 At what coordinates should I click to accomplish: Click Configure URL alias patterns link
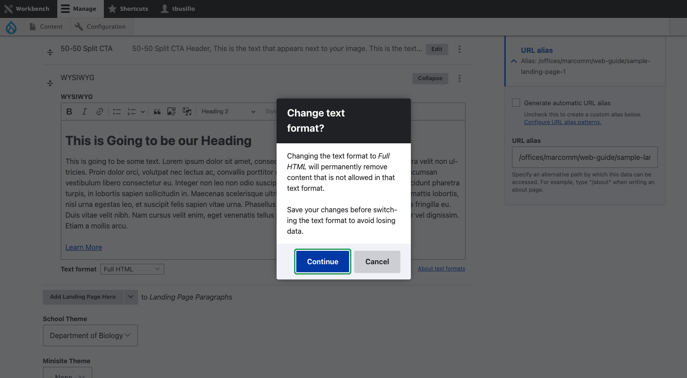pyautogui.click(x=563, y=122)
